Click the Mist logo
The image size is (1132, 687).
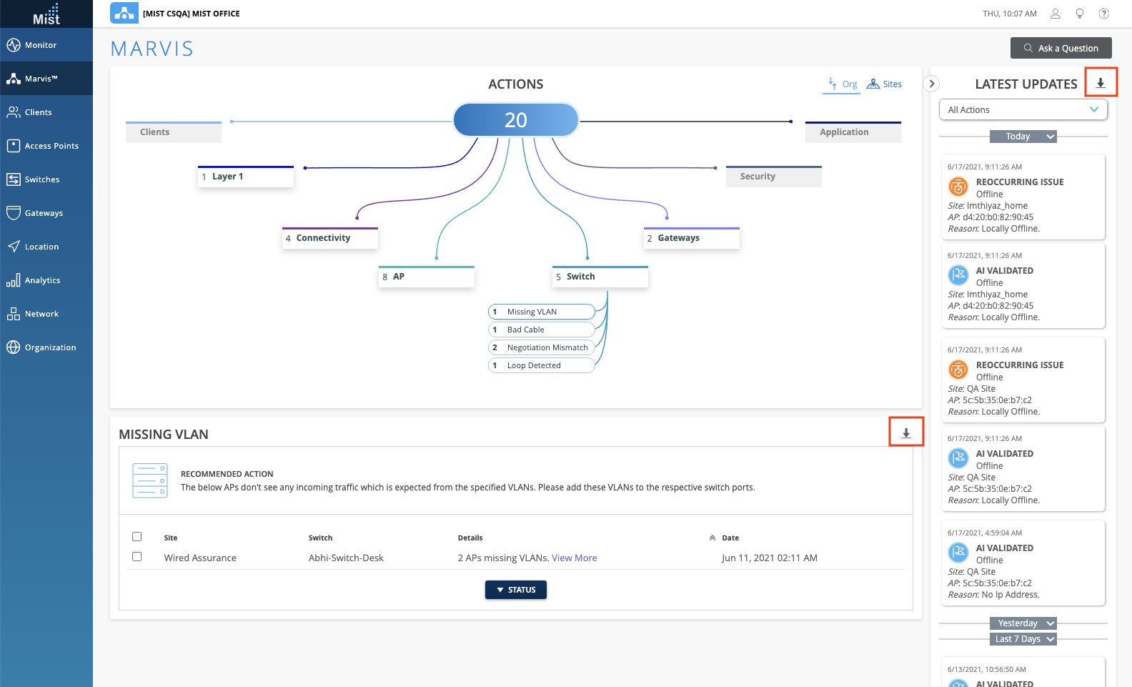click(x=46, y=14)
